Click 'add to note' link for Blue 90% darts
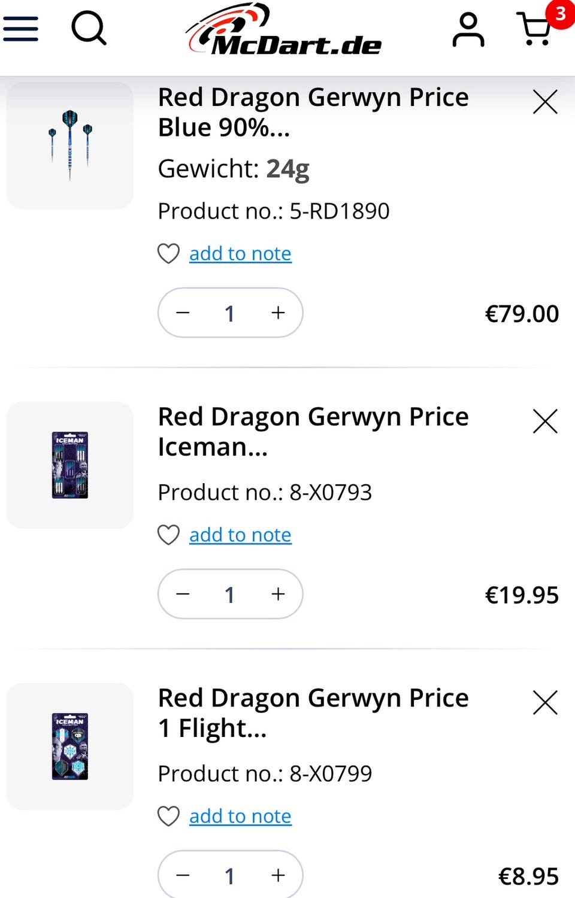This screenshot has width=575, height=898. [240, 254]
